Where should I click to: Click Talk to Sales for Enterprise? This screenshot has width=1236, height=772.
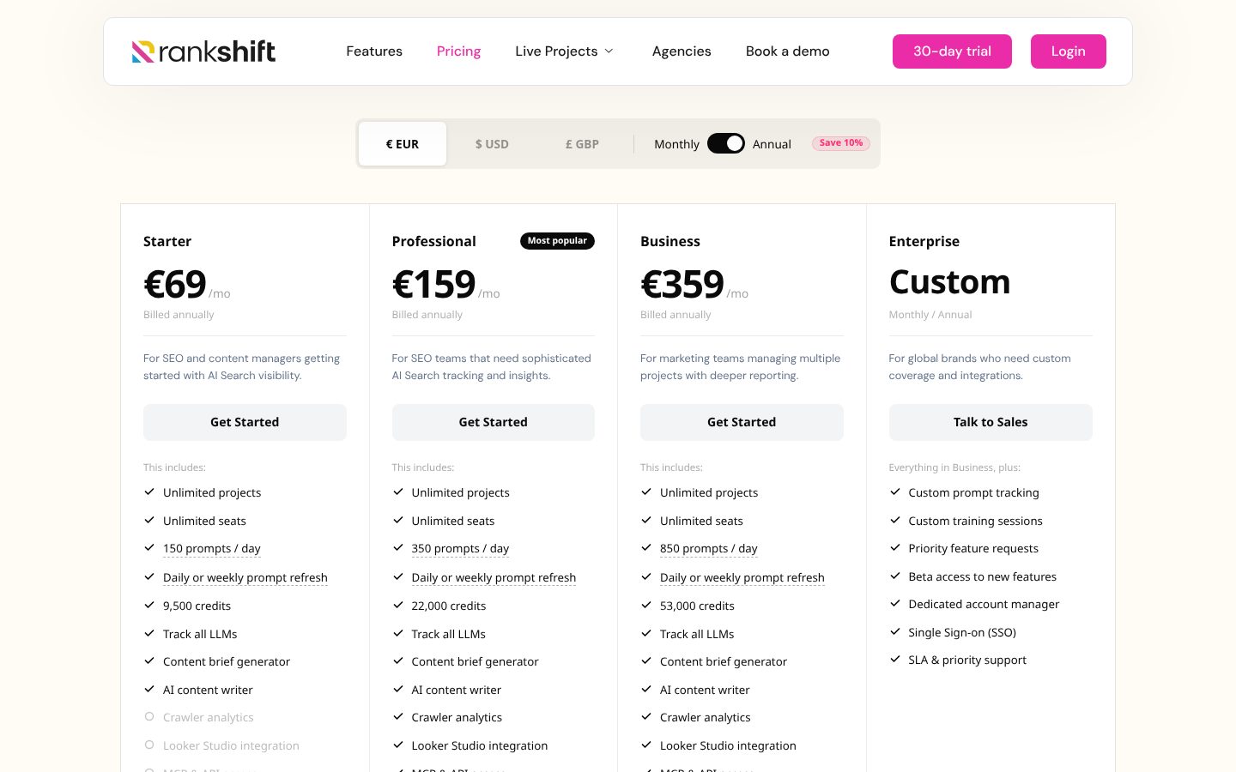tap(991, 422)
